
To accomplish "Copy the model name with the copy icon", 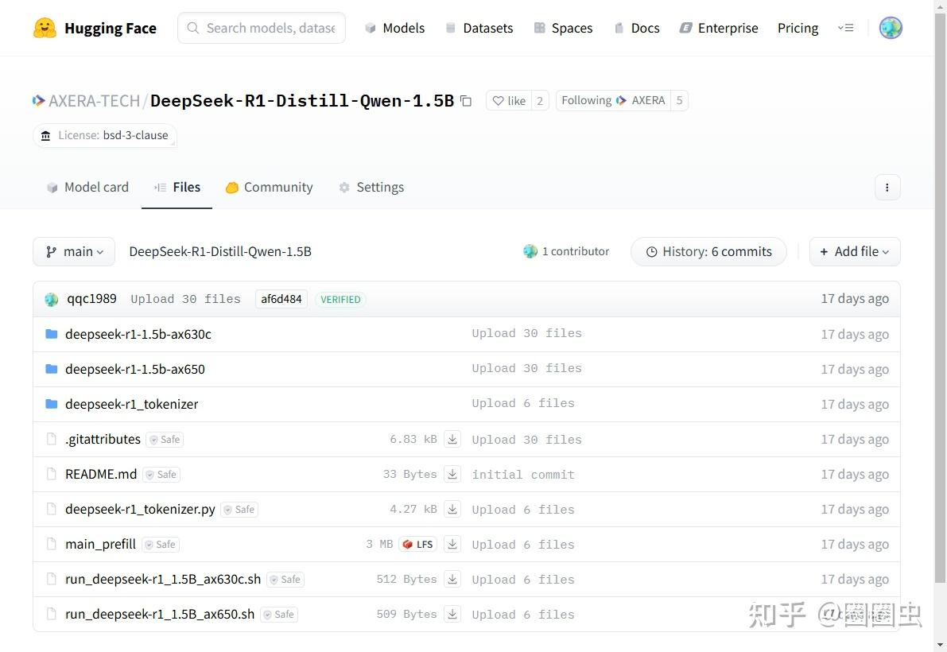I will tap(466, 101).
